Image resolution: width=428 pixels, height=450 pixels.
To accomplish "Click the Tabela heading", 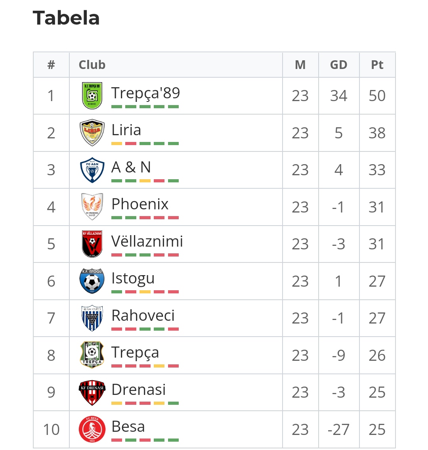I will pos(66,18).
